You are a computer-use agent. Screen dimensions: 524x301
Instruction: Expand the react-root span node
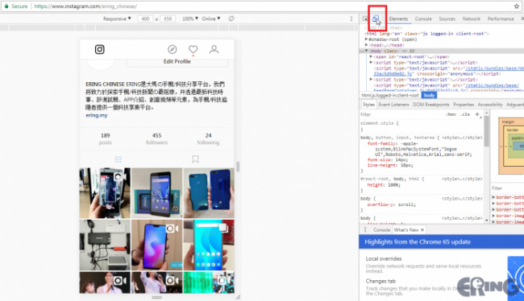[x=371, y=56]
